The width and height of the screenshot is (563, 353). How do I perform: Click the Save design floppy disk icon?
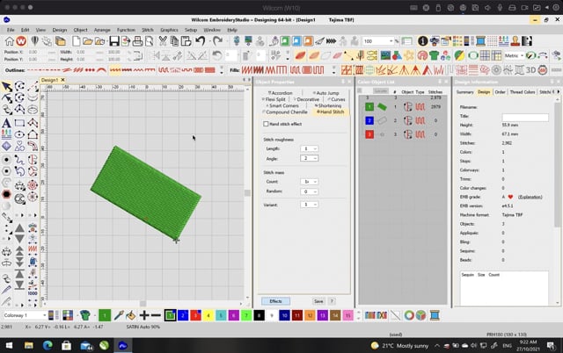pyautogui.click(x=116, y=41)
